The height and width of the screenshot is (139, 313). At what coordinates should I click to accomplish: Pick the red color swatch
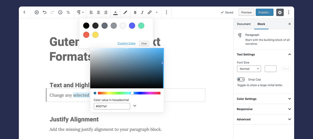point(86,35)
